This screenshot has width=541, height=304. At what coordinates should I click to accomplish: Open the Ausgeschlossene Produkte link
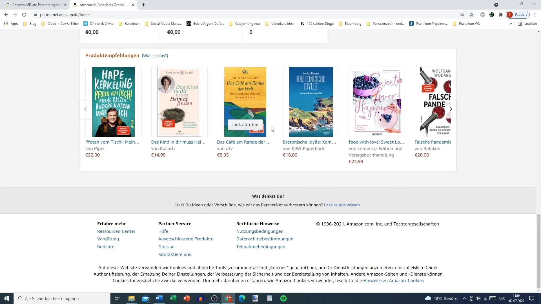(x=186, y=239)
